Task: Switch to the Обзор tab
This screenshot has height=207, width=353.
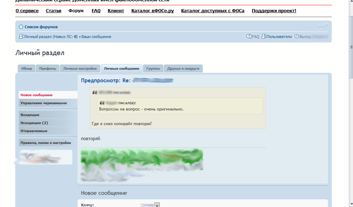Action: point(26,69)
